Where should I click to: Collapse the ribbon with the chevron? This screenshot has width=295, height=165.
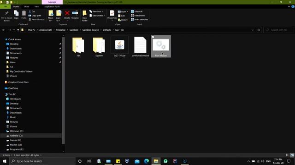pyautogui.click(x=289, y=6)
